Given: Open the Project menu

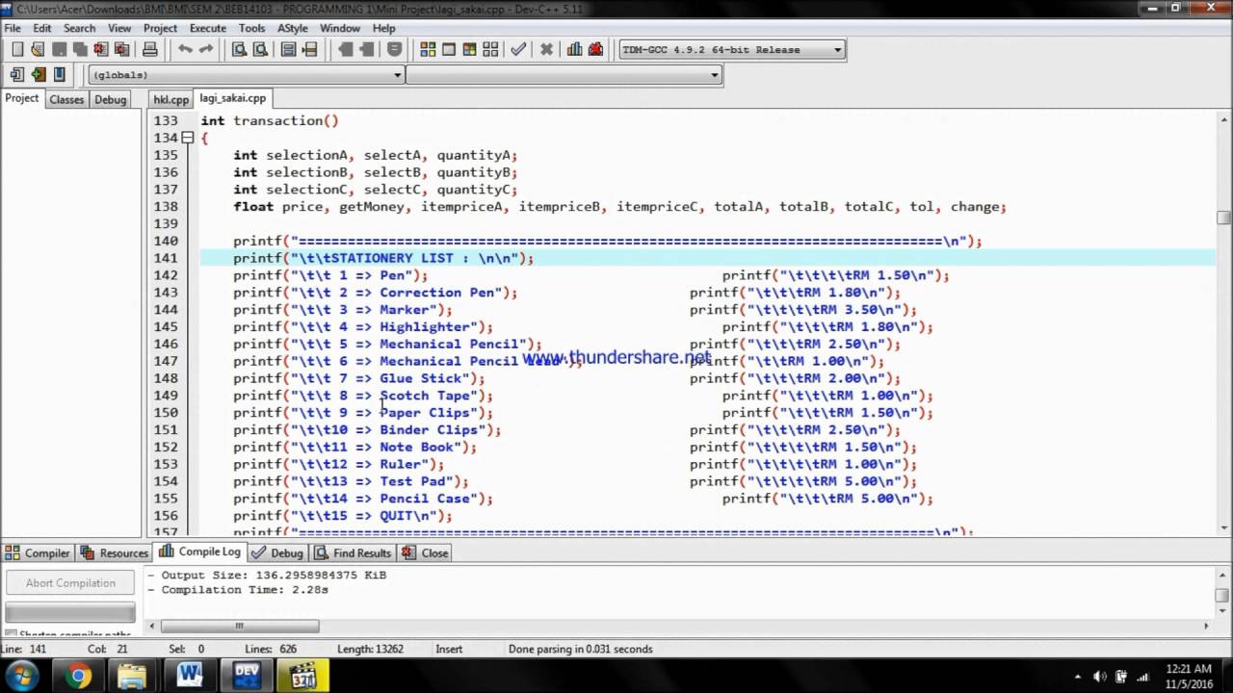Looking at the screenshot, I should 160,28.
